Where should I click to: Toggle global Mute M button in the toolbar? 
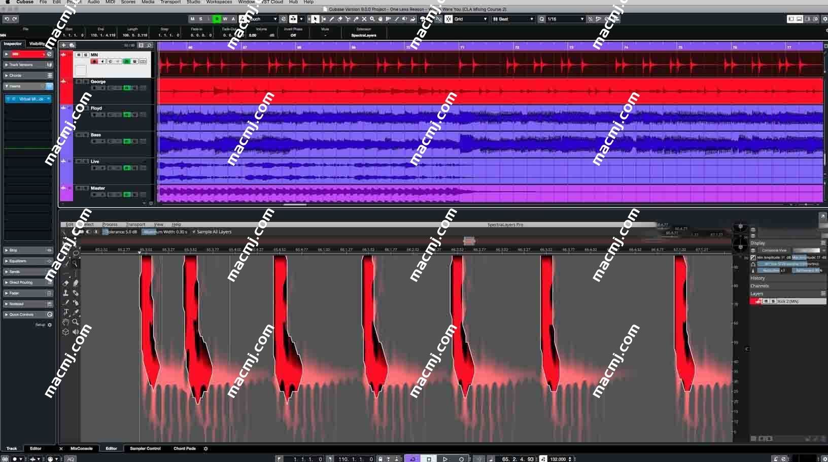click(x=192, y=19)
